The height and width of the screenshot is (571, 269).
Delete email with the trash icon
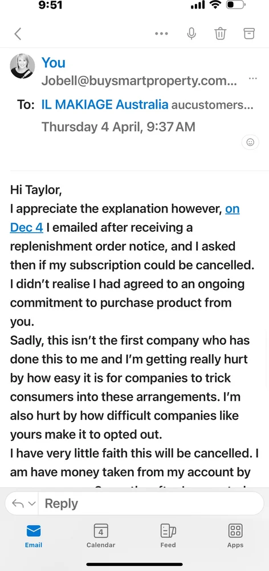(x=221, y=34)
